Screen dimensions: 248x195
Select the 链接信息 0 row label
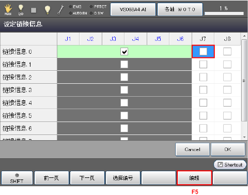pos(28,52)
